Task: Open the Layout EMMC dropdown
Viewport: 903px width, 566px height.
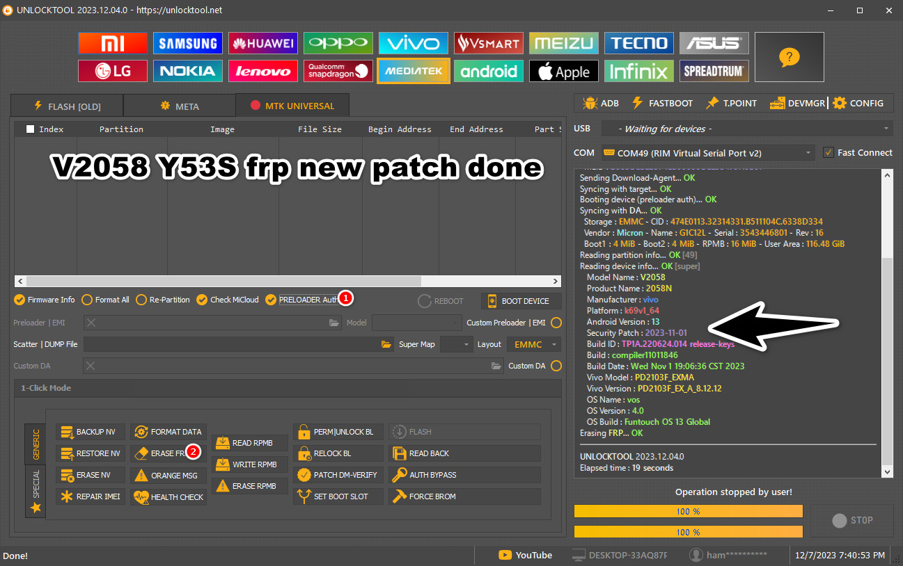Action: click(x=533, y=344)
